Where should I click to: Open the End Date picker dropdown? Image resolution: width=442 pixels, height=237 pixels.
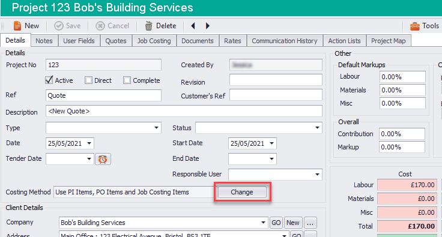pos(271,159)
